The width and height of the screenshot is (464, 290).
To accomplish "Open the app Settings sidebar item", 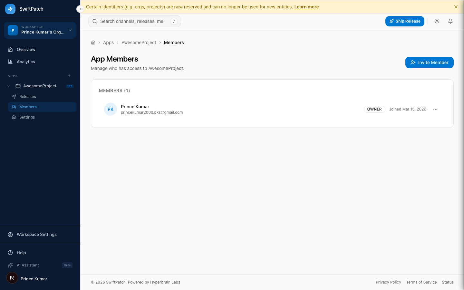I will [x=27, y=117].
